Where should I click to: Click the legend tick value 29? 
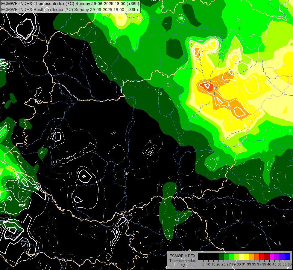pos(234,264)
